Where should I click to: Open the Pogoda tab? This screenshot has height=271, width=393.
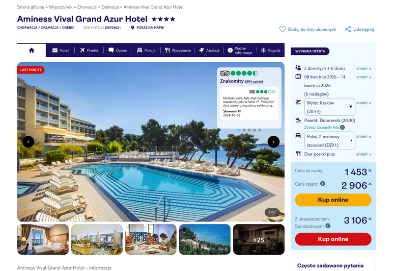271,50
